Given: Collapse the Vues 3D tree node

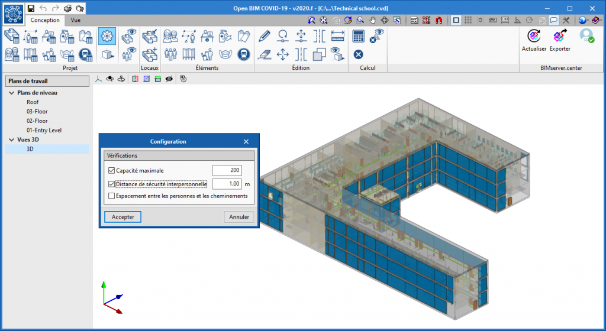Looking at the screenshot, I should tap(12, 140).
